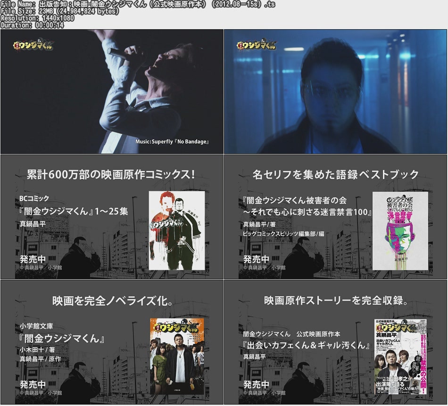Click '発売中' in the quote book frame
The image size is (448, 406).
click(256, 259)
